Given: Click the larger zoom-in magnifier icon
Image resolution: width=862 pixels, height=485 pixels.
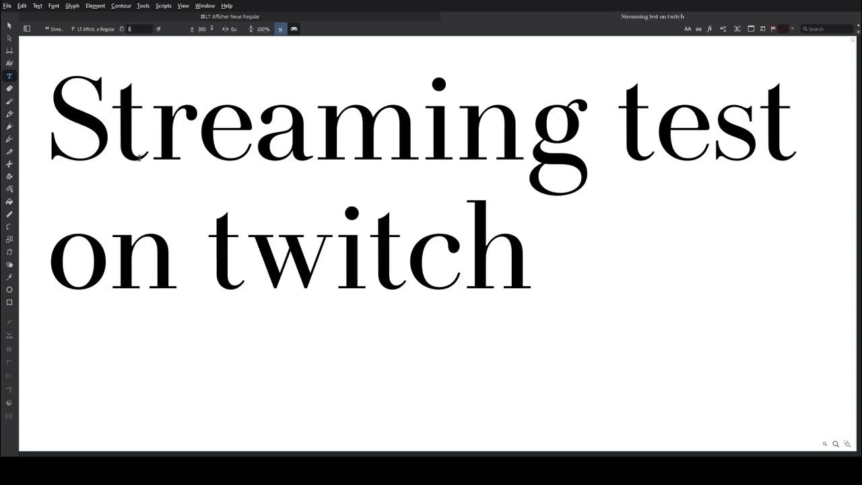Looking at the screenshot, I should point(836,444).
